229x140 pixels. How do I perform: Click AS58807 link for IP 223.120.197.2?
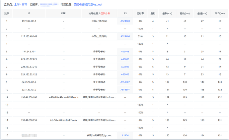pyautogui.click(x=125, y=90)
